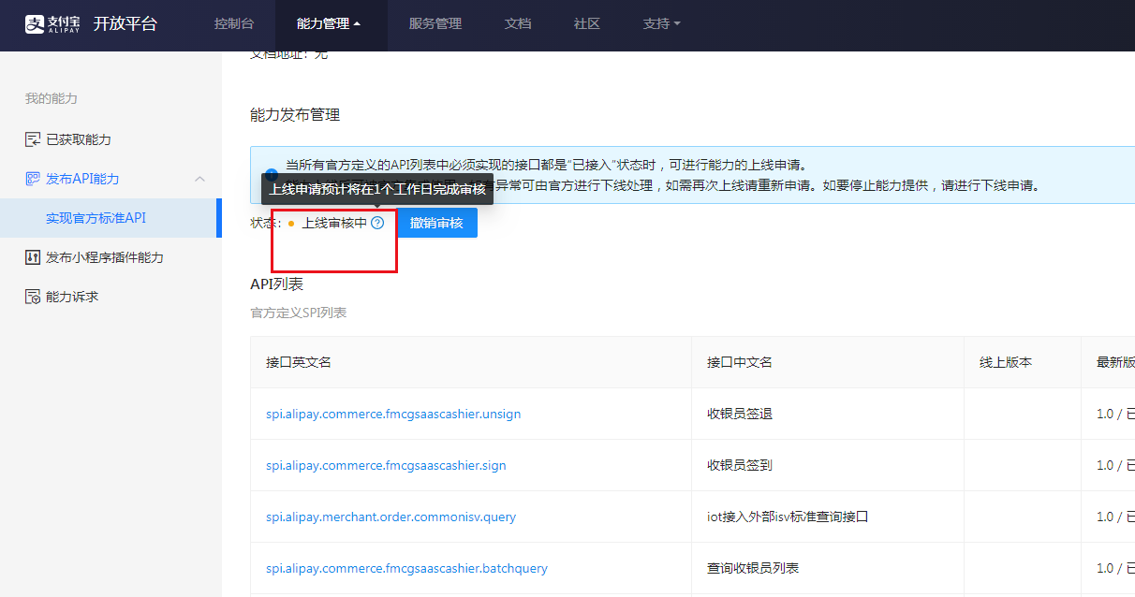Click the 发布小程序插件能力 sidebar icon
The image size is (1135, 597).
pyautogui.click(x=33, y=257)
